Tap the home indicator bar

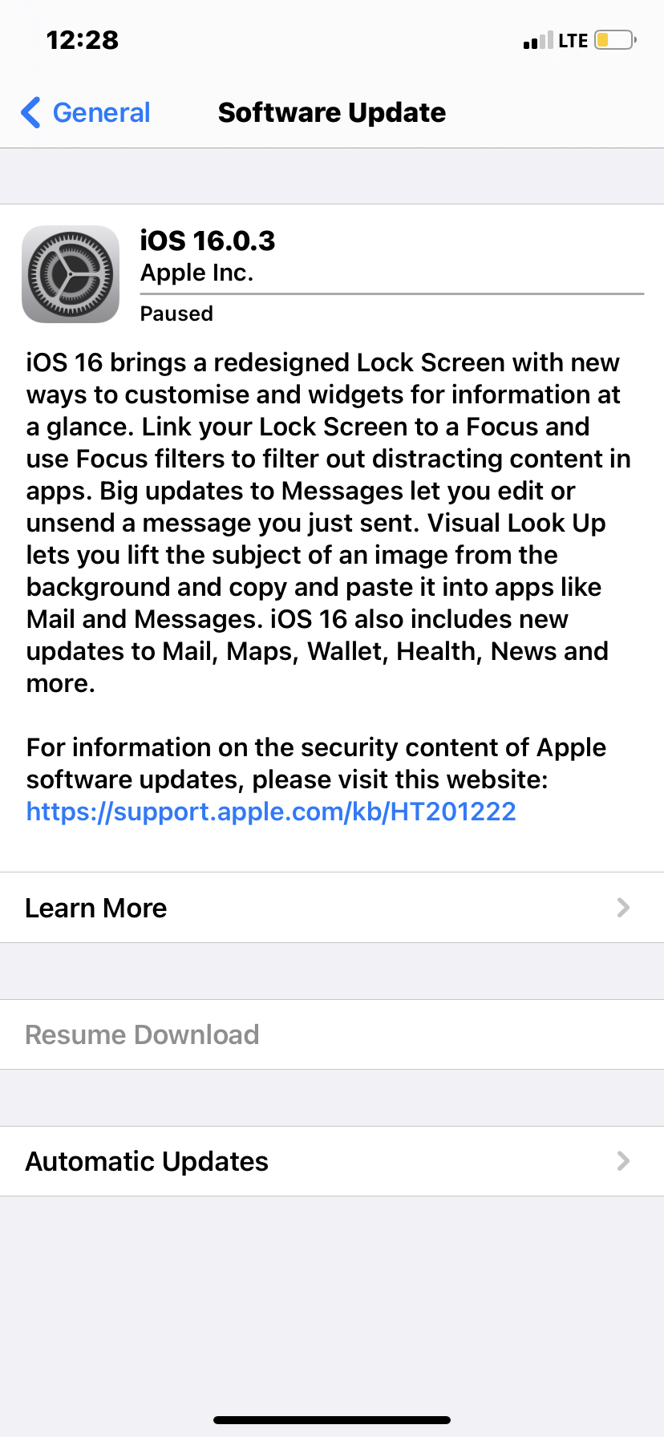click(x=332, y=1420)
